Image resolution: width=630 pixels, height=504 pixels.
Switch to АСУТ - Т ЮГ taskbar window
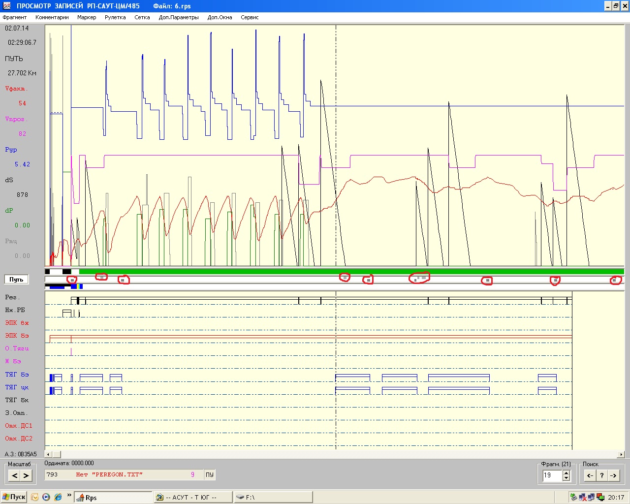[x=192, y=498]
